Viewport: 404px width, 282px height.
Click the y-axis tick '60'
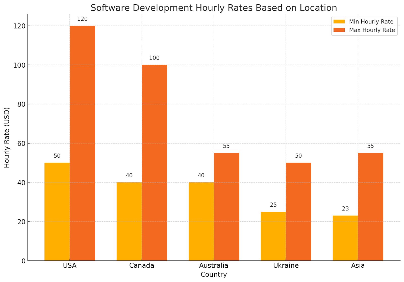pos(21,143)
